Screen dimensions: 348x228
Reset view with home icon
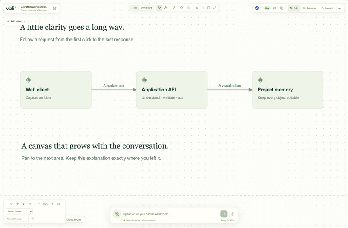pyautogui.click(x=58, y=204)
